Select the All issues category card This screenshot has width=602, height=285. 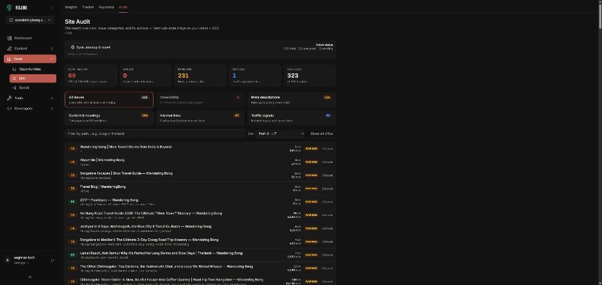point(109,100)
